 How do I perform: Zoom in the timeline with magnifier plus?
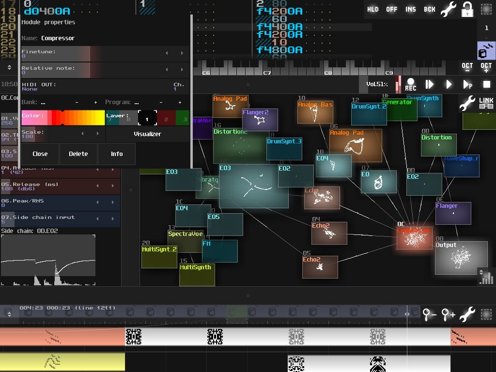(x=448, y=315)
